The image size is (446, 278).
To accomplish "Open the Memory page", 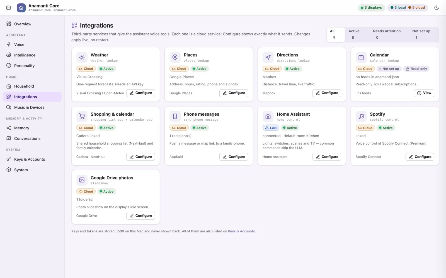I will tap(32, 128).
